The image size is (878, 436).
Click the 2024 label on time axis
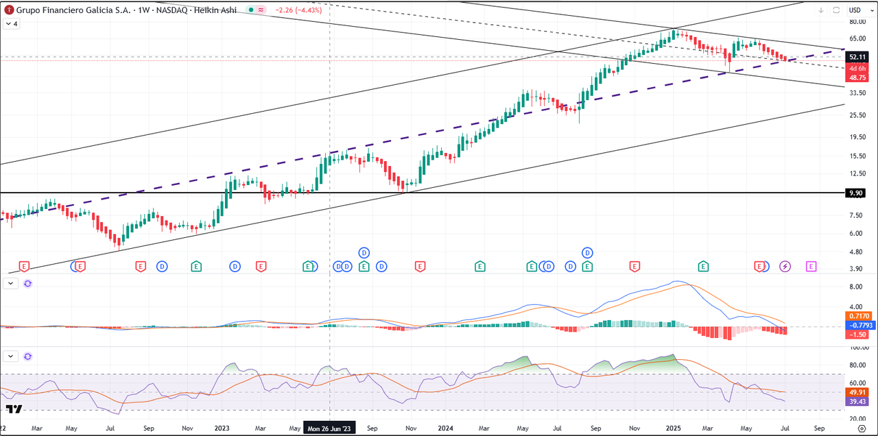click(x=444, y=428)
